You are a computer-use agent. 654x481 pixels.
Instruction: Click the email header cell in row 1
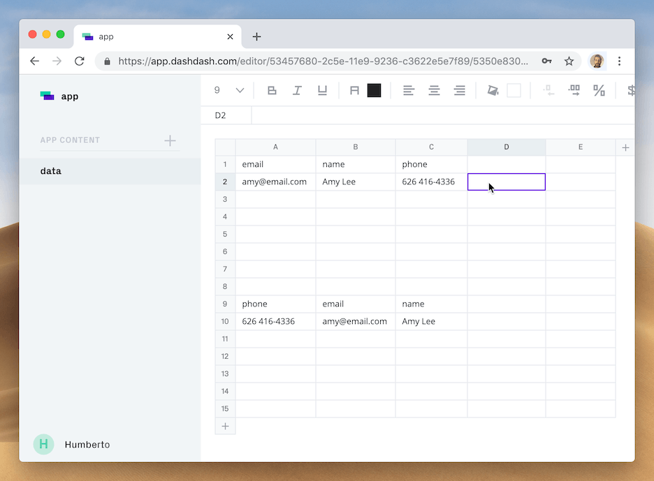click(x=275, y=164)
